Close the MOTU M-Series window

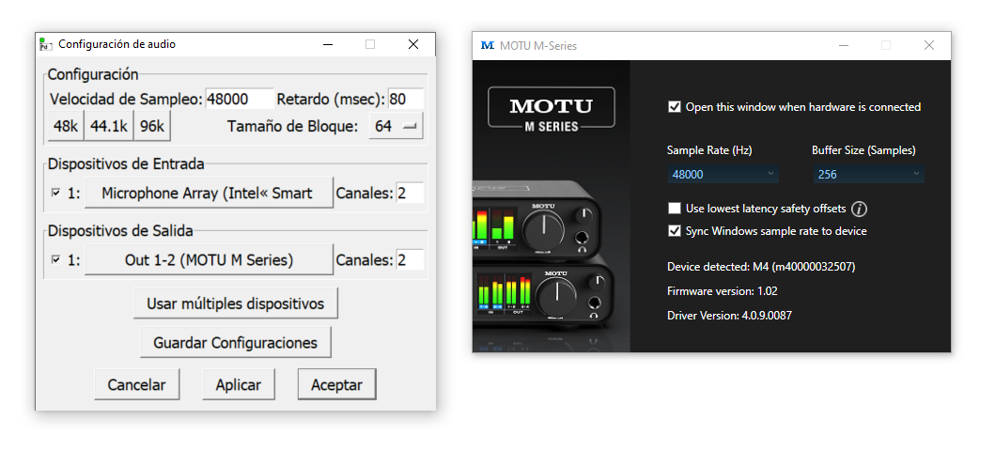(929, 46)
